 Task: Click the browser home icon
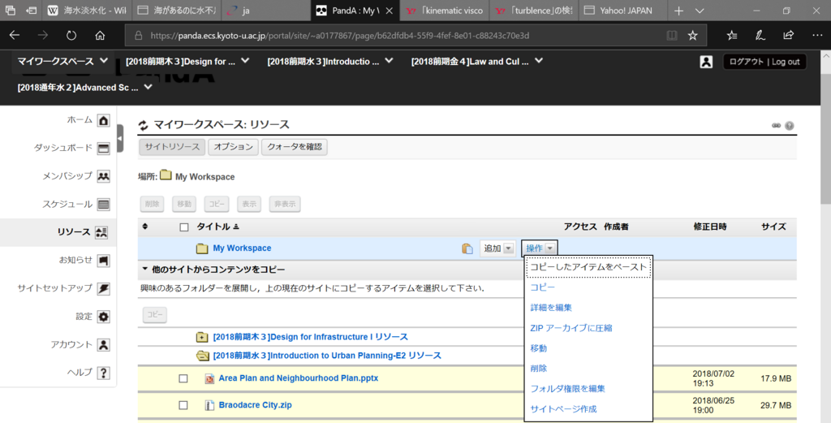click(100, 36)
